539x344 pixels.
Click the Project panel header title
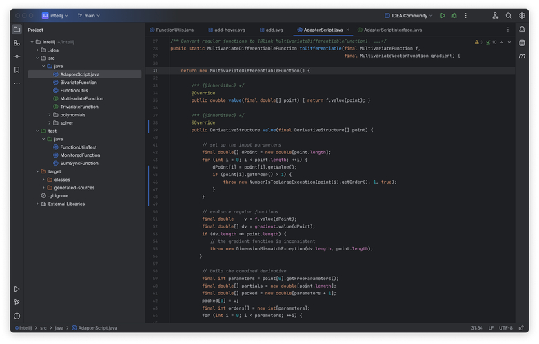(x=35, y=30)
